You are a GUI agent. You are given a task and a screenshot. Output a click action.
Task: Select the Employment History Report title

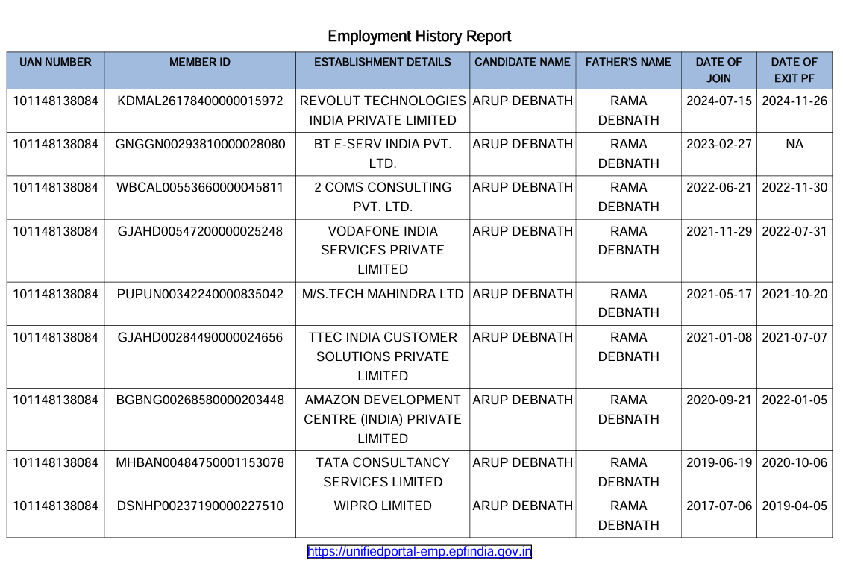[x=419, y=37]
